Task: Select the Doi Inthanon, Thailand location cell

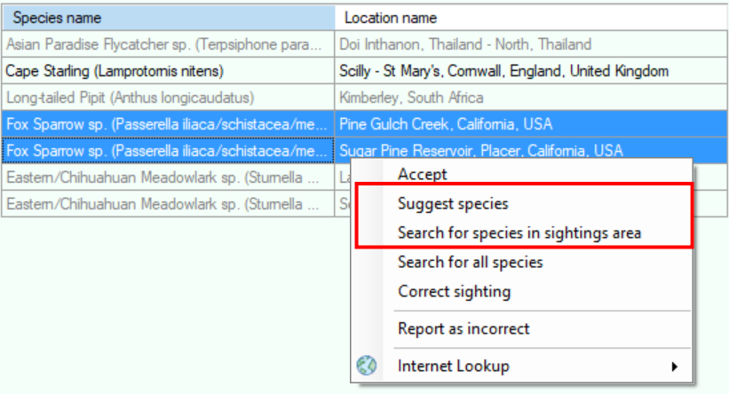Action: pos(531,44)
